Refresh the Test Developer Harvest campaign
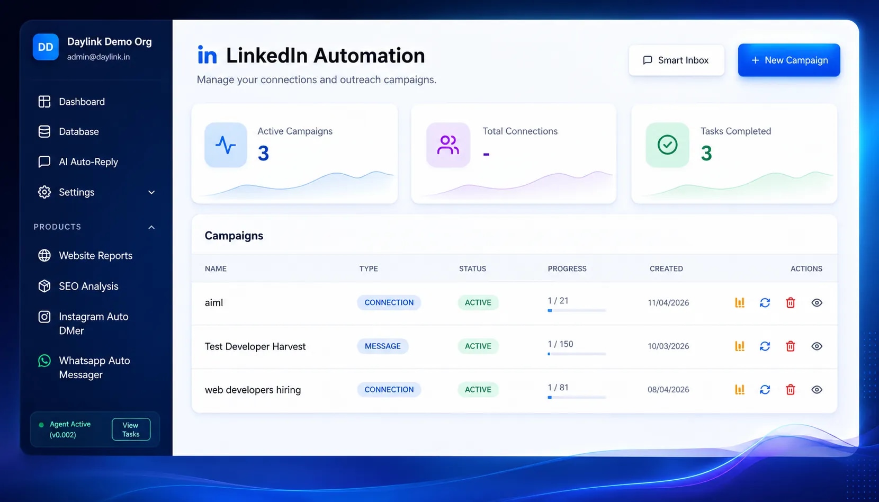The image size is (879, 502). [765, 346]
